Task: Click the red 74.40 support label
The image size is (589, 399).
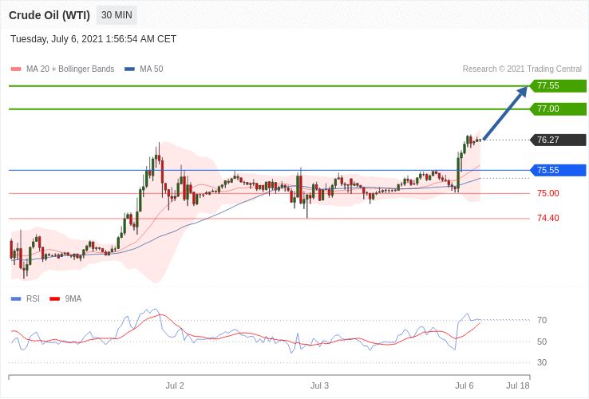Action: point(548,219)
